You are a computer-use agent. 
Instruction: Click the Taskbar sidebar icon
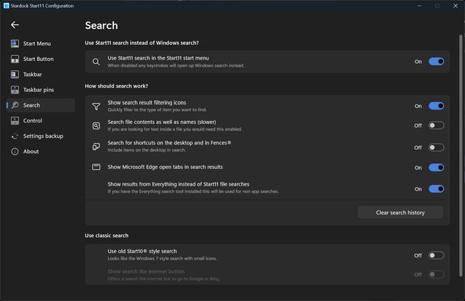[15, 74]
